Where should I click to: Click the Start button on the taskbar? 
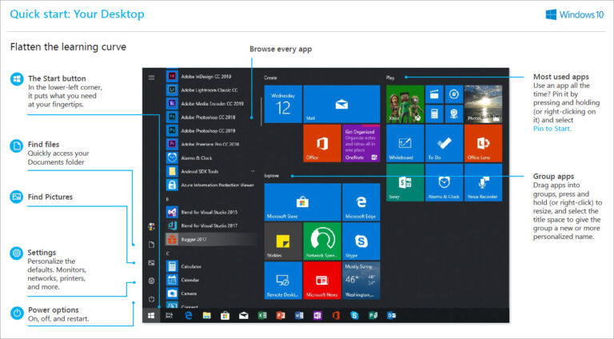pyautogui.click(x=151, y=316)
